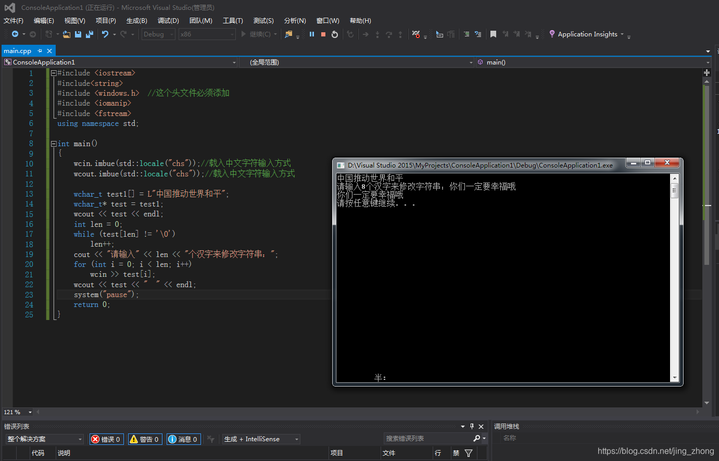719x461 pixels.
Task: Select the Undo icon
Action: coord(106,34)
